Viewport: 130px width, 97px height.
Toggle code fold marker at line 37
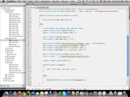click(31, 18)
